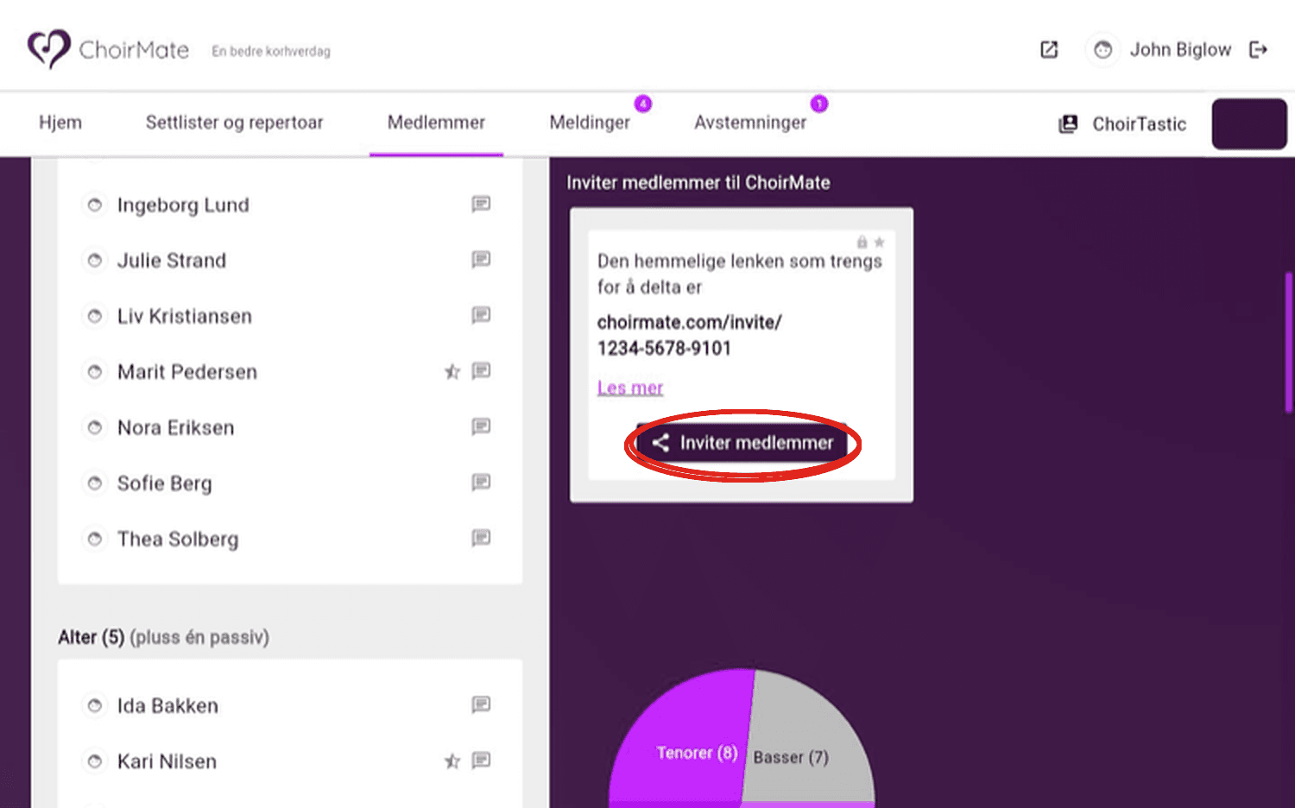The image size is (1295, 808).
Task: Follow the Les mer link
Action: click(630, 388)
